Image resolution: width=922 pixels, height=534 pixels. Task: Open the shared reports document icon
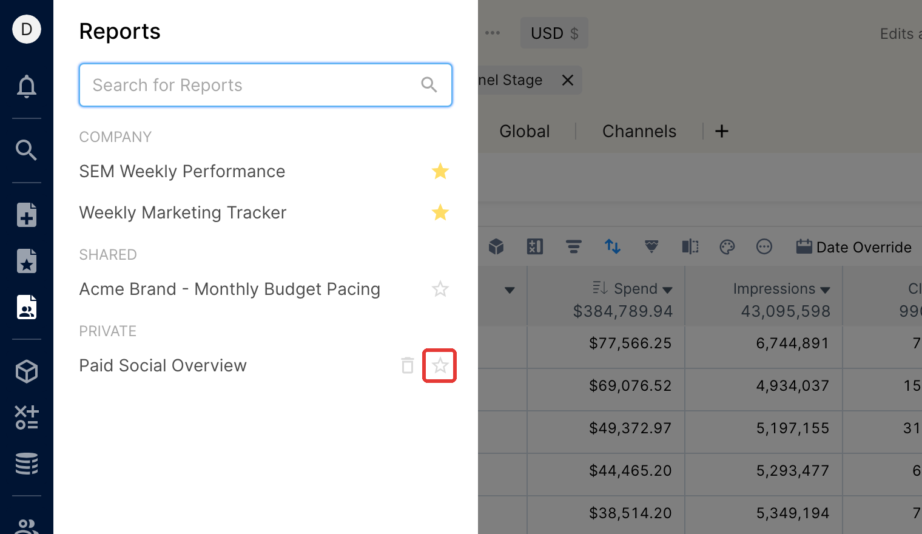(x=27, y=307)
